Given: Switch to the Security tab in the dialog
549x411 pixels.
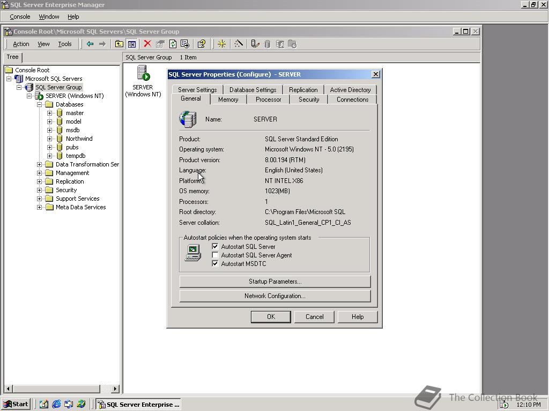Looking at the screenshot, I should click(x=309, y=100).
